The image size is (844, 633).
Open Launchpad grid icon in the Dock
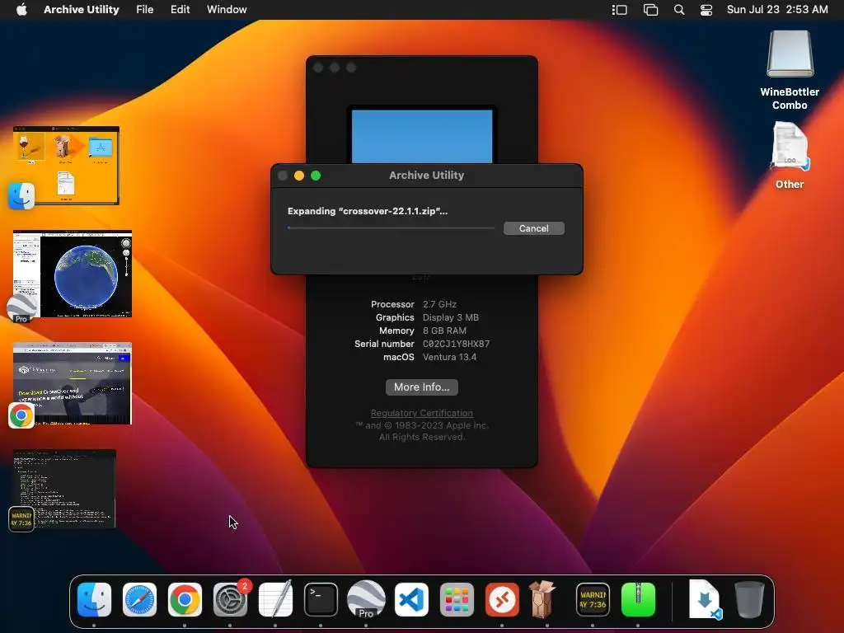[x=457, y=600]
